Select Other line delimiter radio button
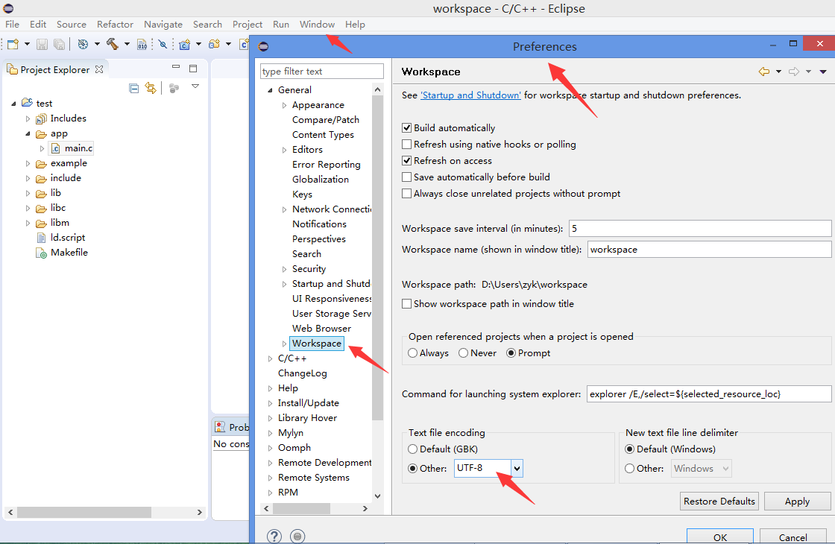 [x=629, y=469]
